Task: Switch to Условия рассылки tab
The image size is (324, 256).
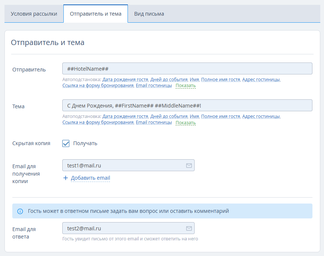Action: (x=34, y=14)
